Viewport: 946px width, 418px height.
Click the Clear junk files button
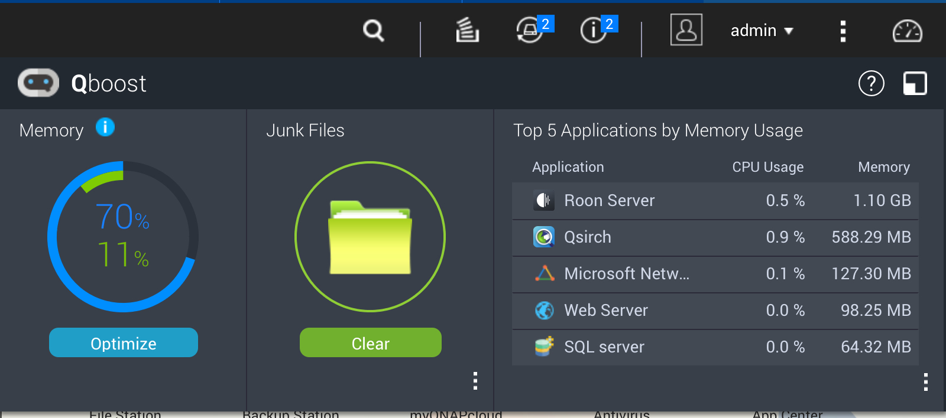371,342
